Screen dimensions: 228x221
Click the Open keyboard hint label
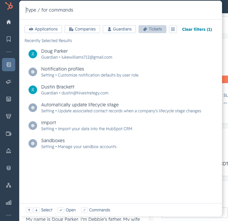point(71,210)
